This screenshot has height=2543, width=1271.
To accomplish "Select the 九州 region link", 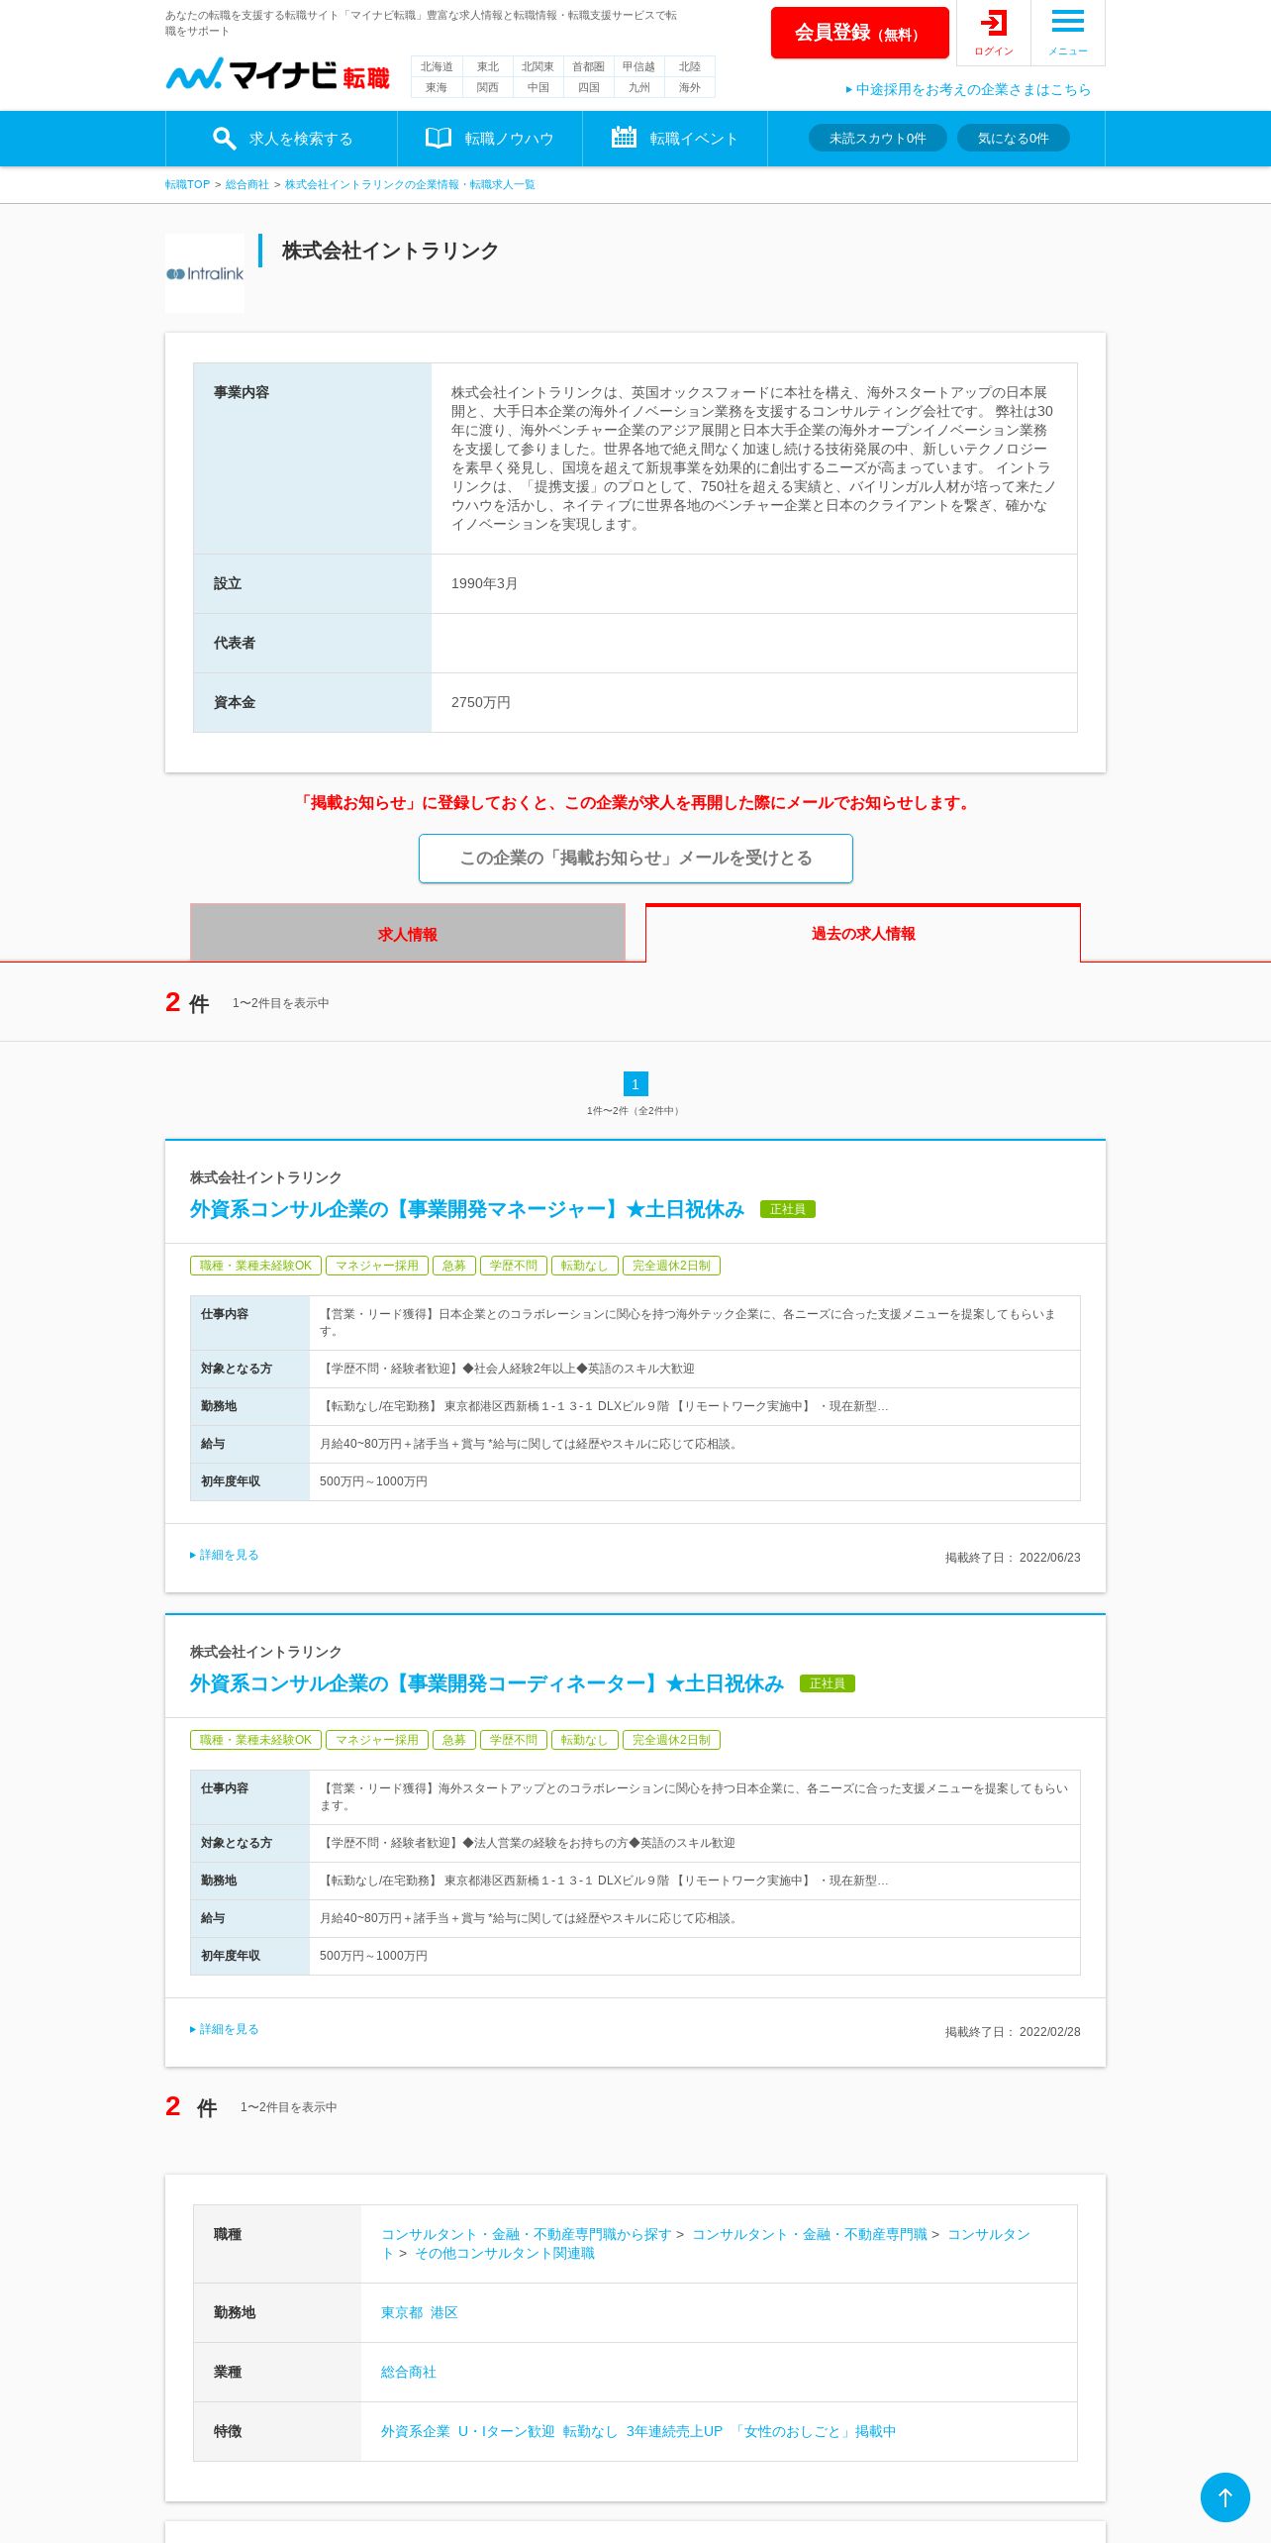I will 638,87.
